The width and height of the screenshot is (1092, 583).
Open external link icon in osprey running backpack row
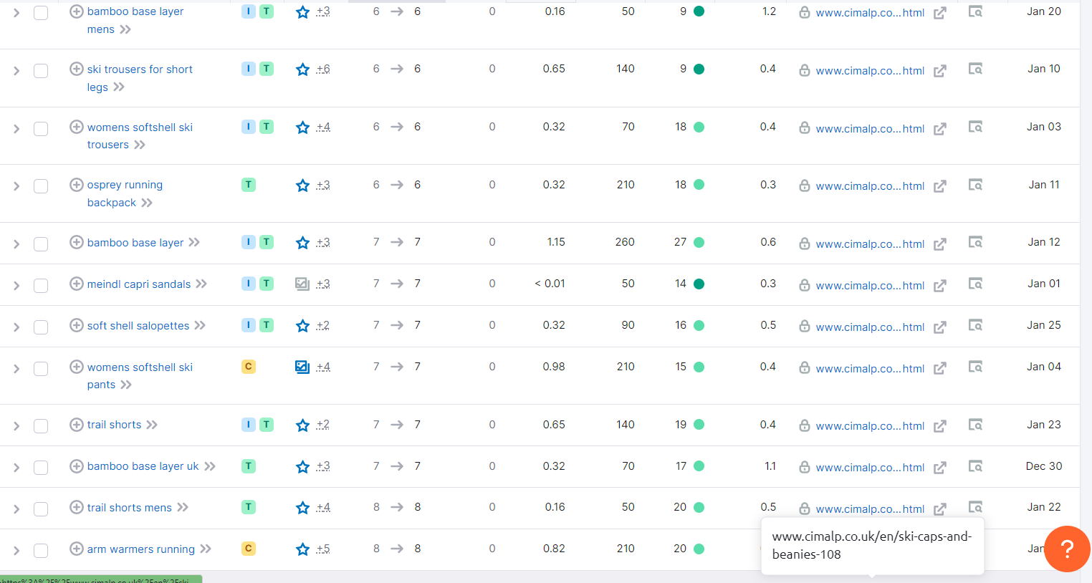[x=940, y=186]
